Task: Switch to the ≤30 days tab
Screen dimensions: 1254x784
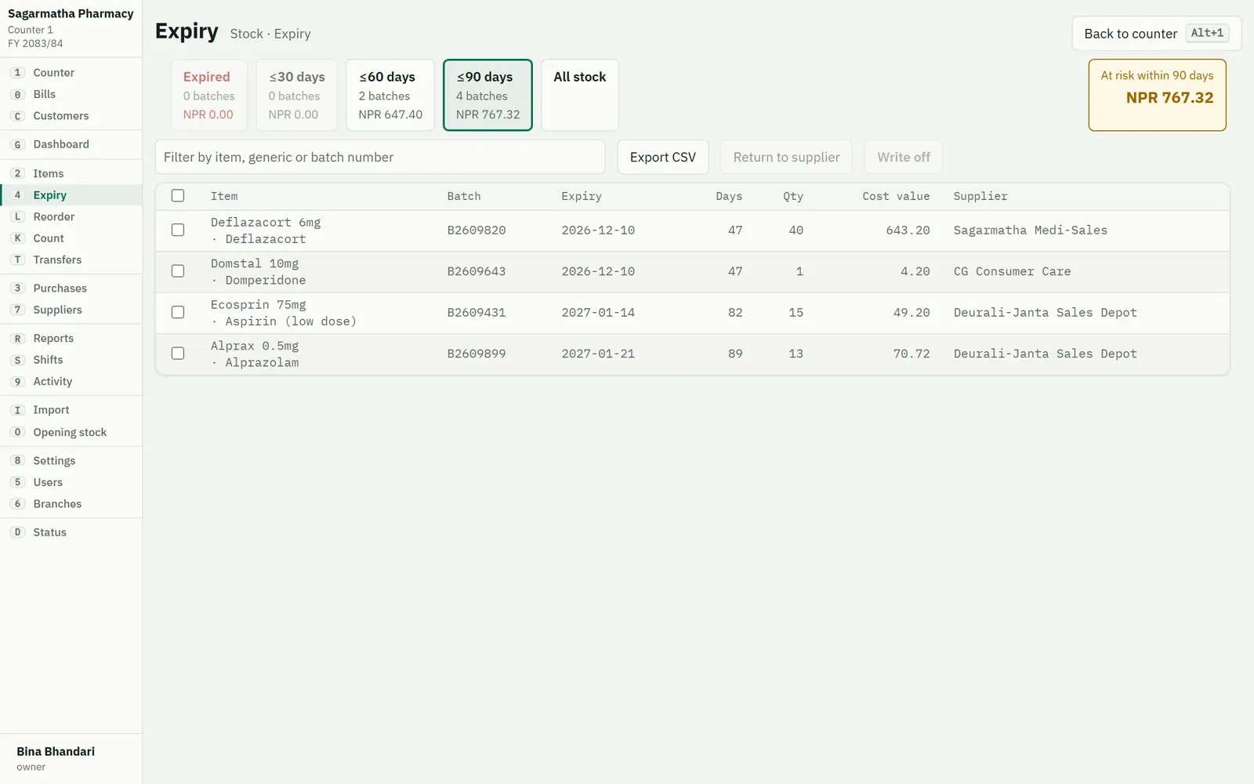Action: [296, 95]
